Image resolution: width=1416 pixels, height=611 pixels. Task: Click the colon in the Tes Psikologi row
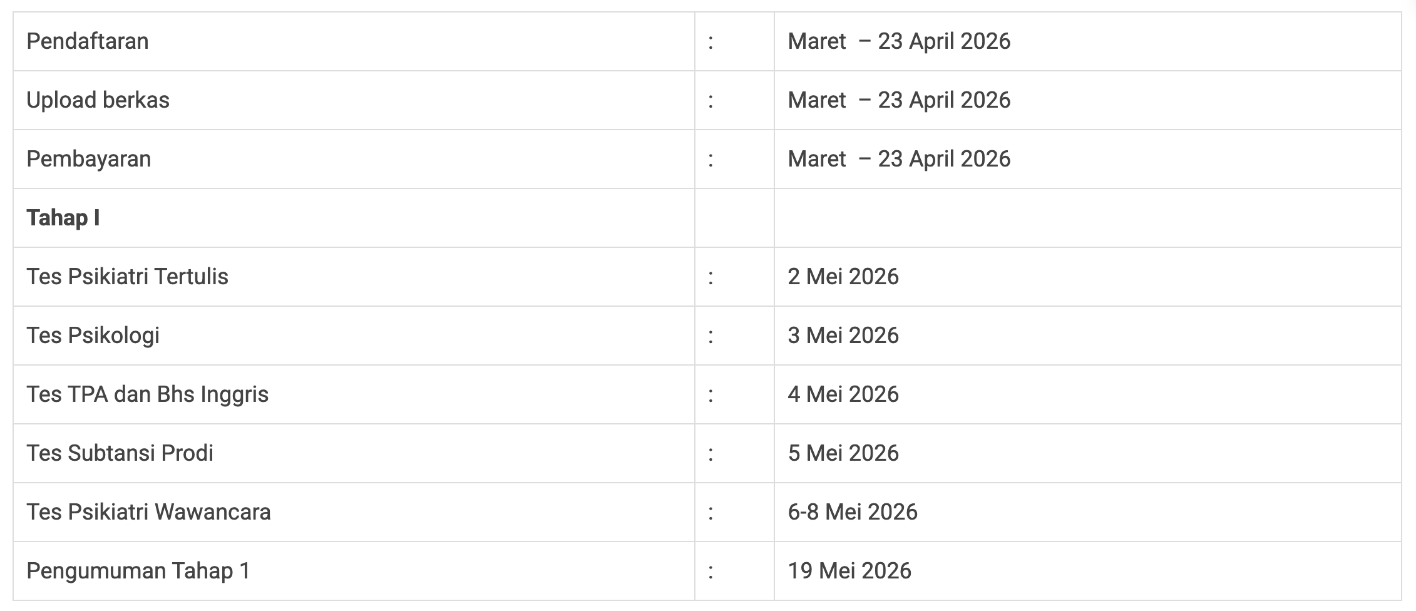click(x=711, y=336)
